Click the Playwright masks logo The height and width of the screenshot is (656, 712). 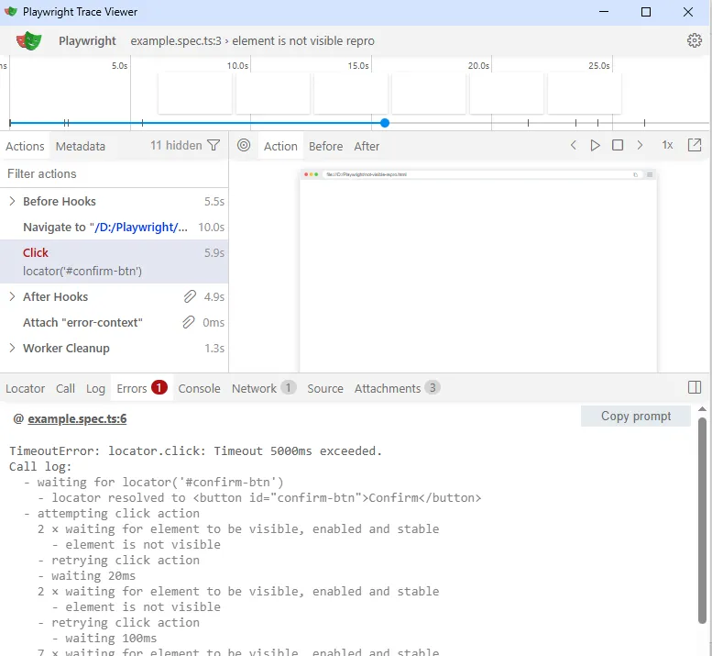29,41
